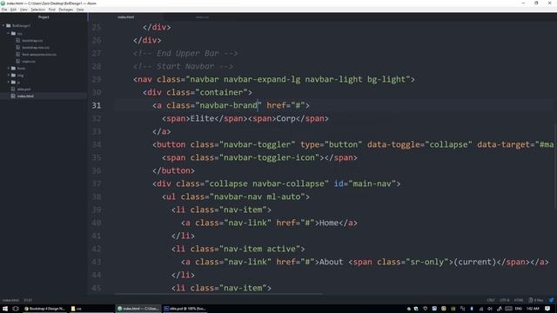The width and height of the screenshot is (557, 313).
Task: Open the clock in the system tray
Action: [x=533, y=309]
